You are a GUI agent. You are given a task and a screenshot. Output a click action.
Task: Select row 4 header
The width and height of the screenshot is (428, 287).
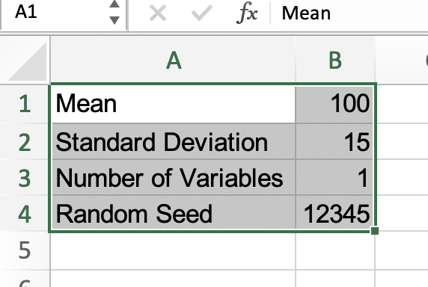25,214
